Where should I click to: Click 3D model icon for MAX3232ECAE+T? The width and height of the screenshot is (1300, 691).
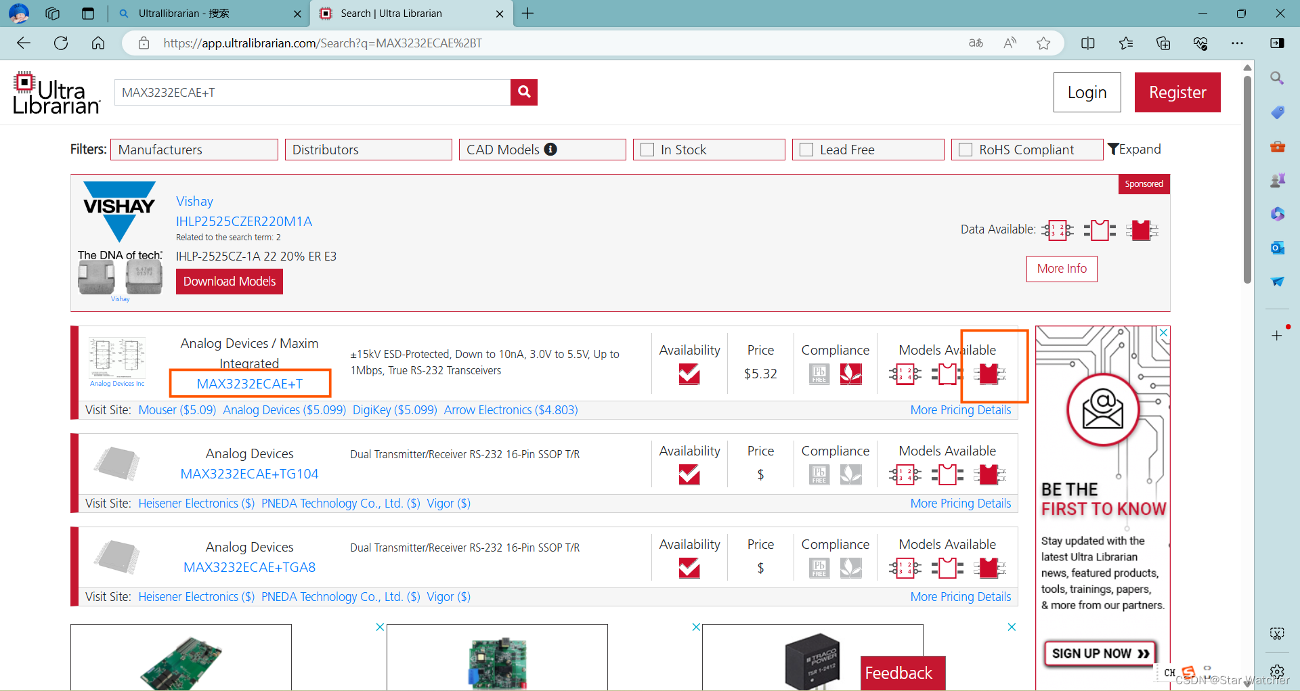tap(989, 374)
